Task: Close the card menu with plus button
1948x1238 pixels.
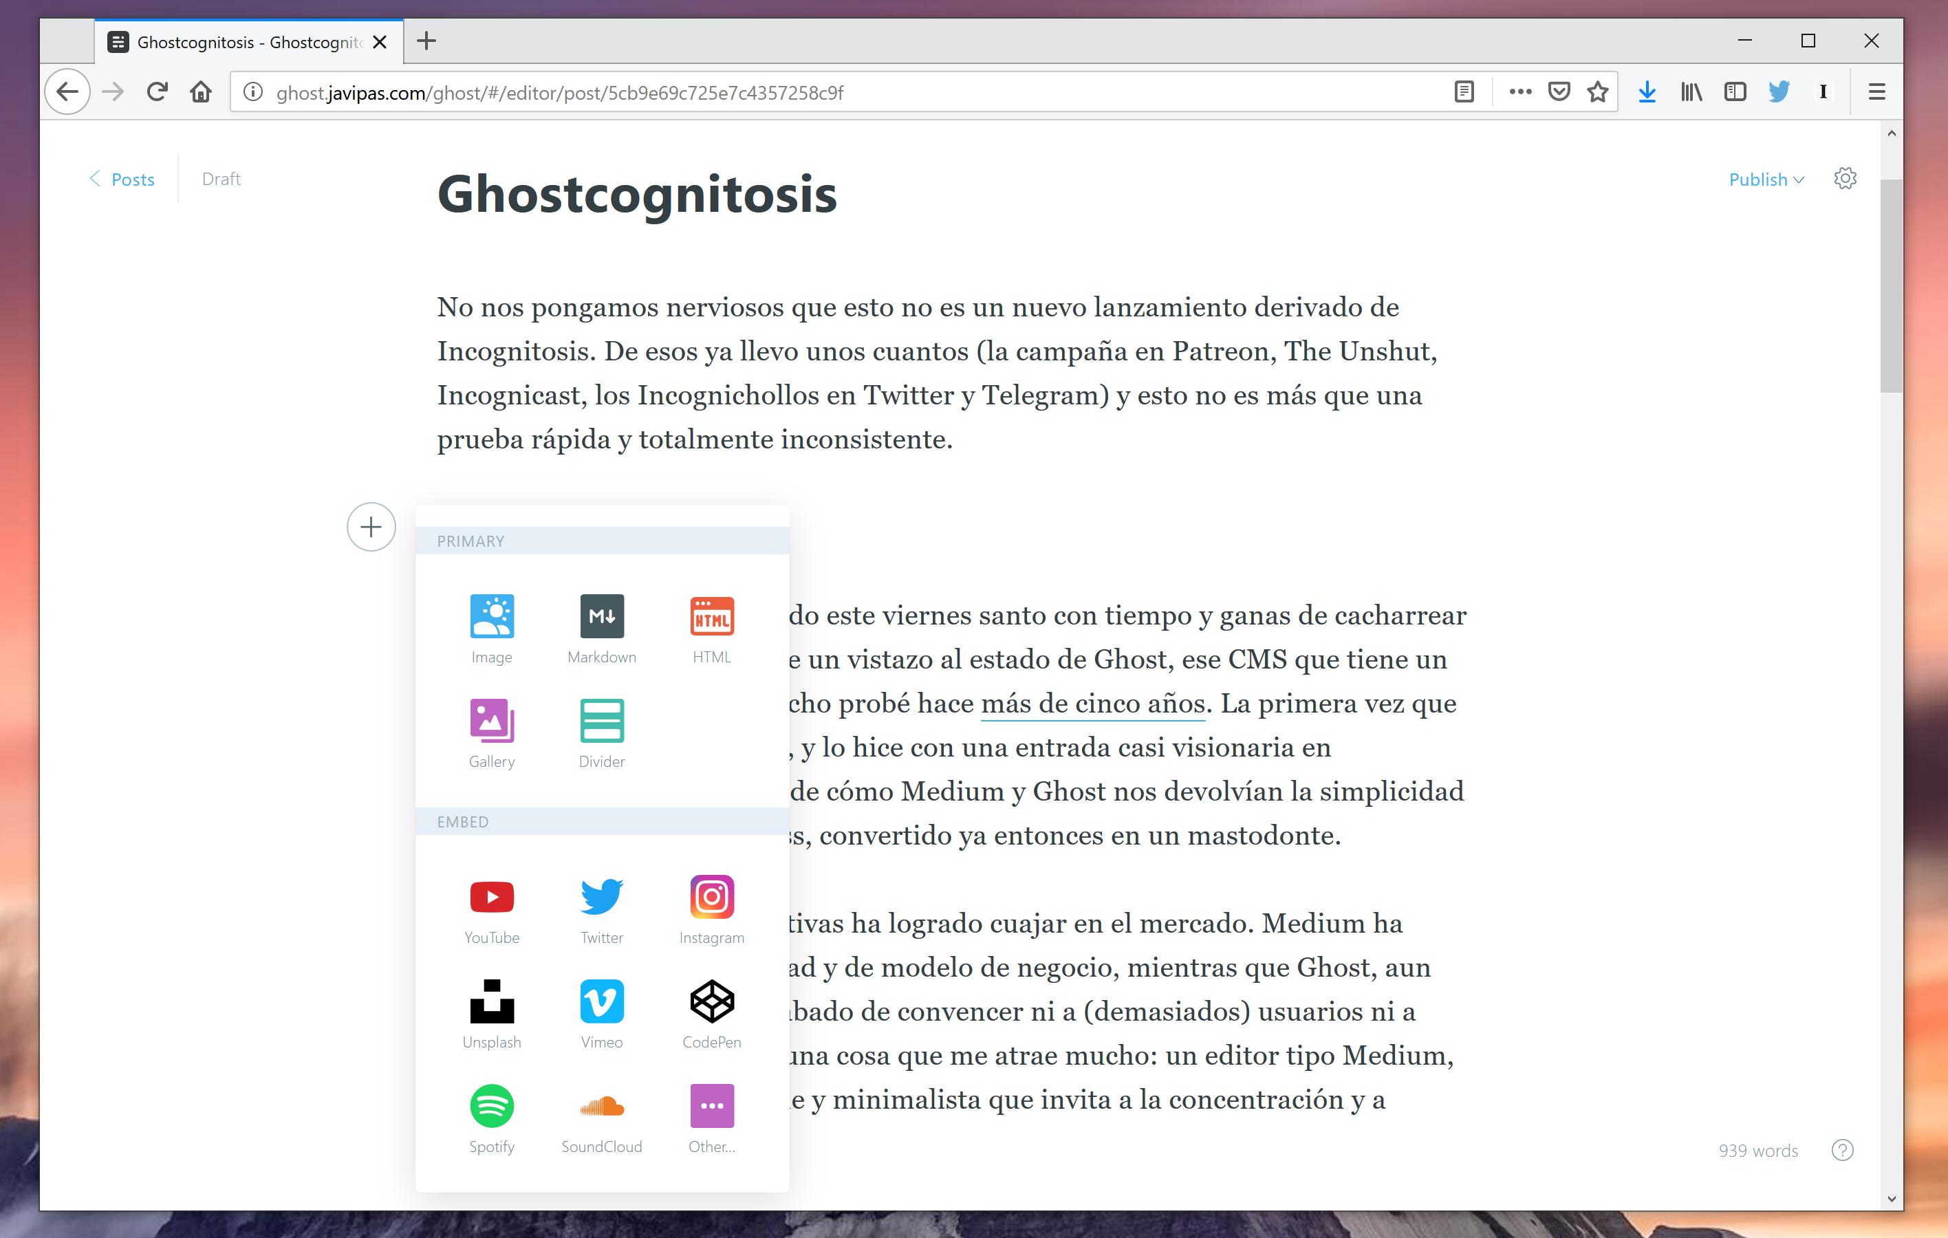Action: click(x=371, y=528)
